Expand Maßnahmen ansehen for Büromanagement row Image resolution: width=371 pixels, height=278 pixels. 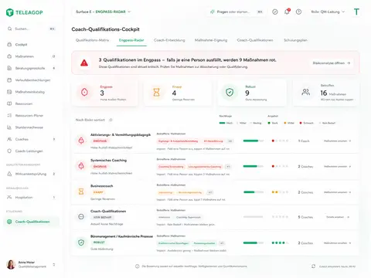coord(337,243)
